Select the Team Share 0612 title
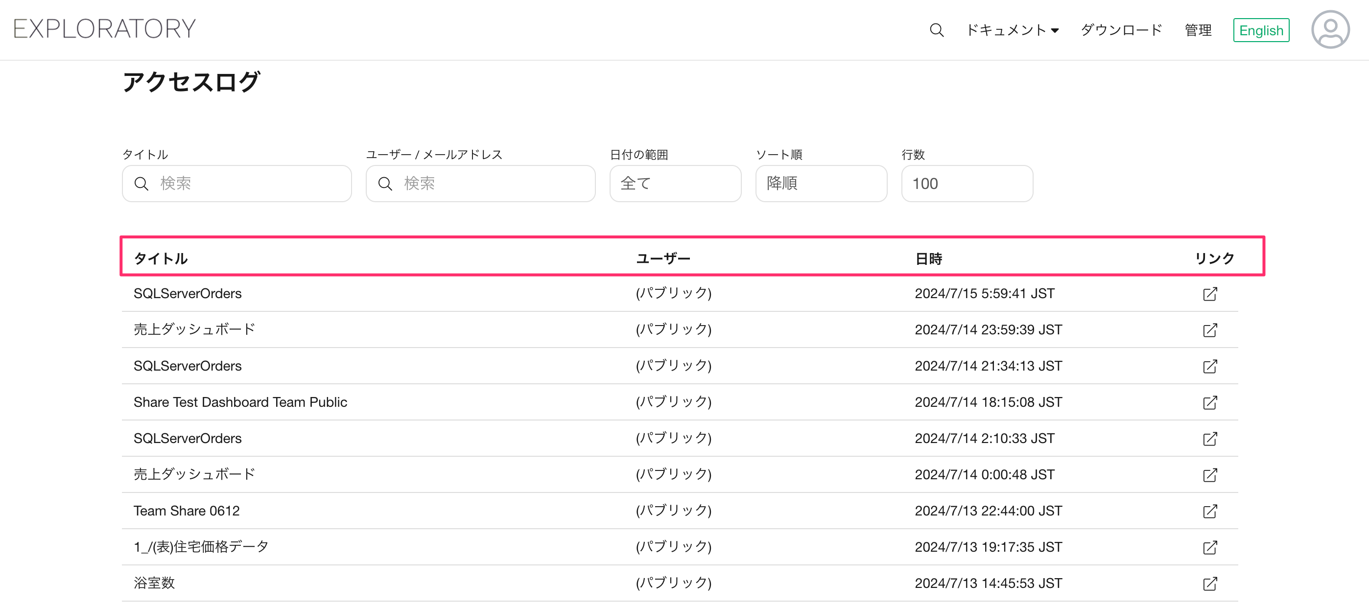This screenshot has height=608, width=1369. [187, 511]
